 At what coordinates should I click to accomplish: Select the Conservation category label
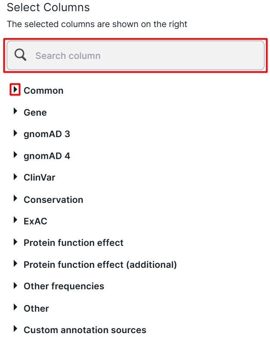pos(53,199)
